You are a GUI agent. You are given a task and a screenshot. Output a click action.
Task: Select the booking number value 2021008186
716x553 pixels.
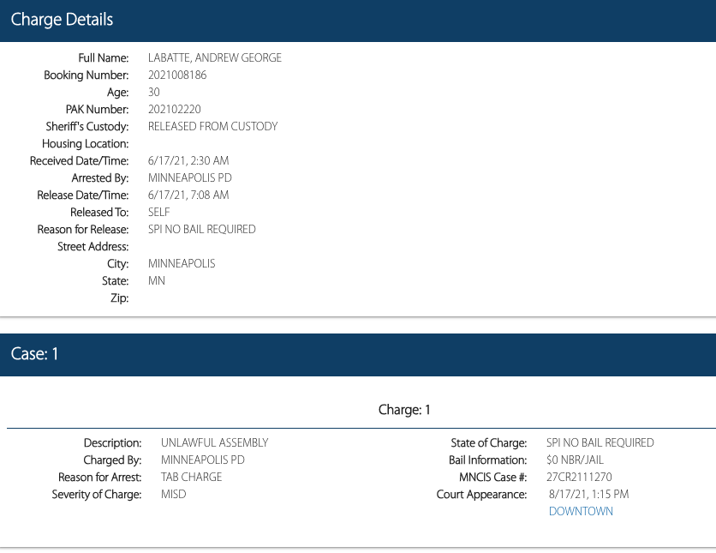pos(177,75)
